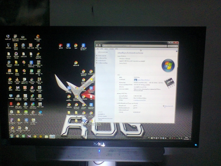The width and height of the screenshot is (221, 166).
Task: Select the support phone number 1-888-678-3688
Action: (x=137, y=96)
